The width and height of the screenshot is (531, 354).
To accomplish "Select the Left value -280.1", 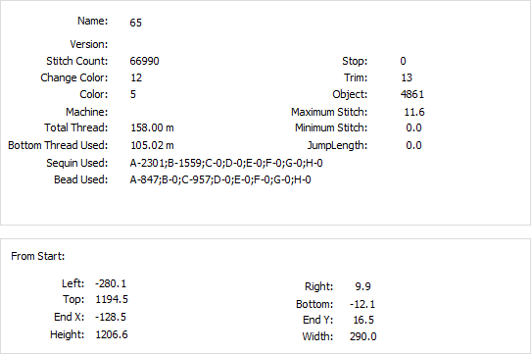I will point(111,283).
